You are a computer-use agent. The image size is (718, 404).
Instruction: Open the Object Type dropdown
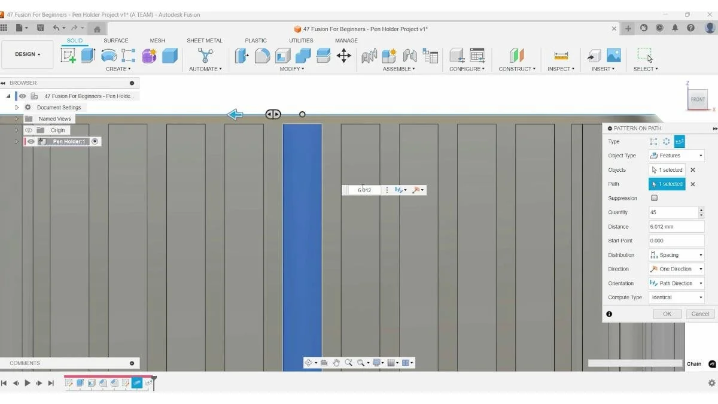tap(677, 156)
